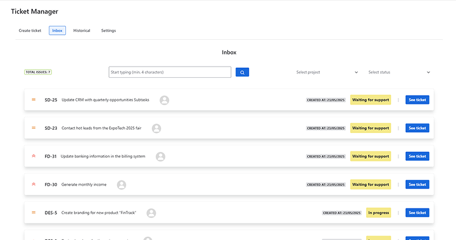Click Created At date on SD-25 row
456x240 pixels.
(326, 100)
